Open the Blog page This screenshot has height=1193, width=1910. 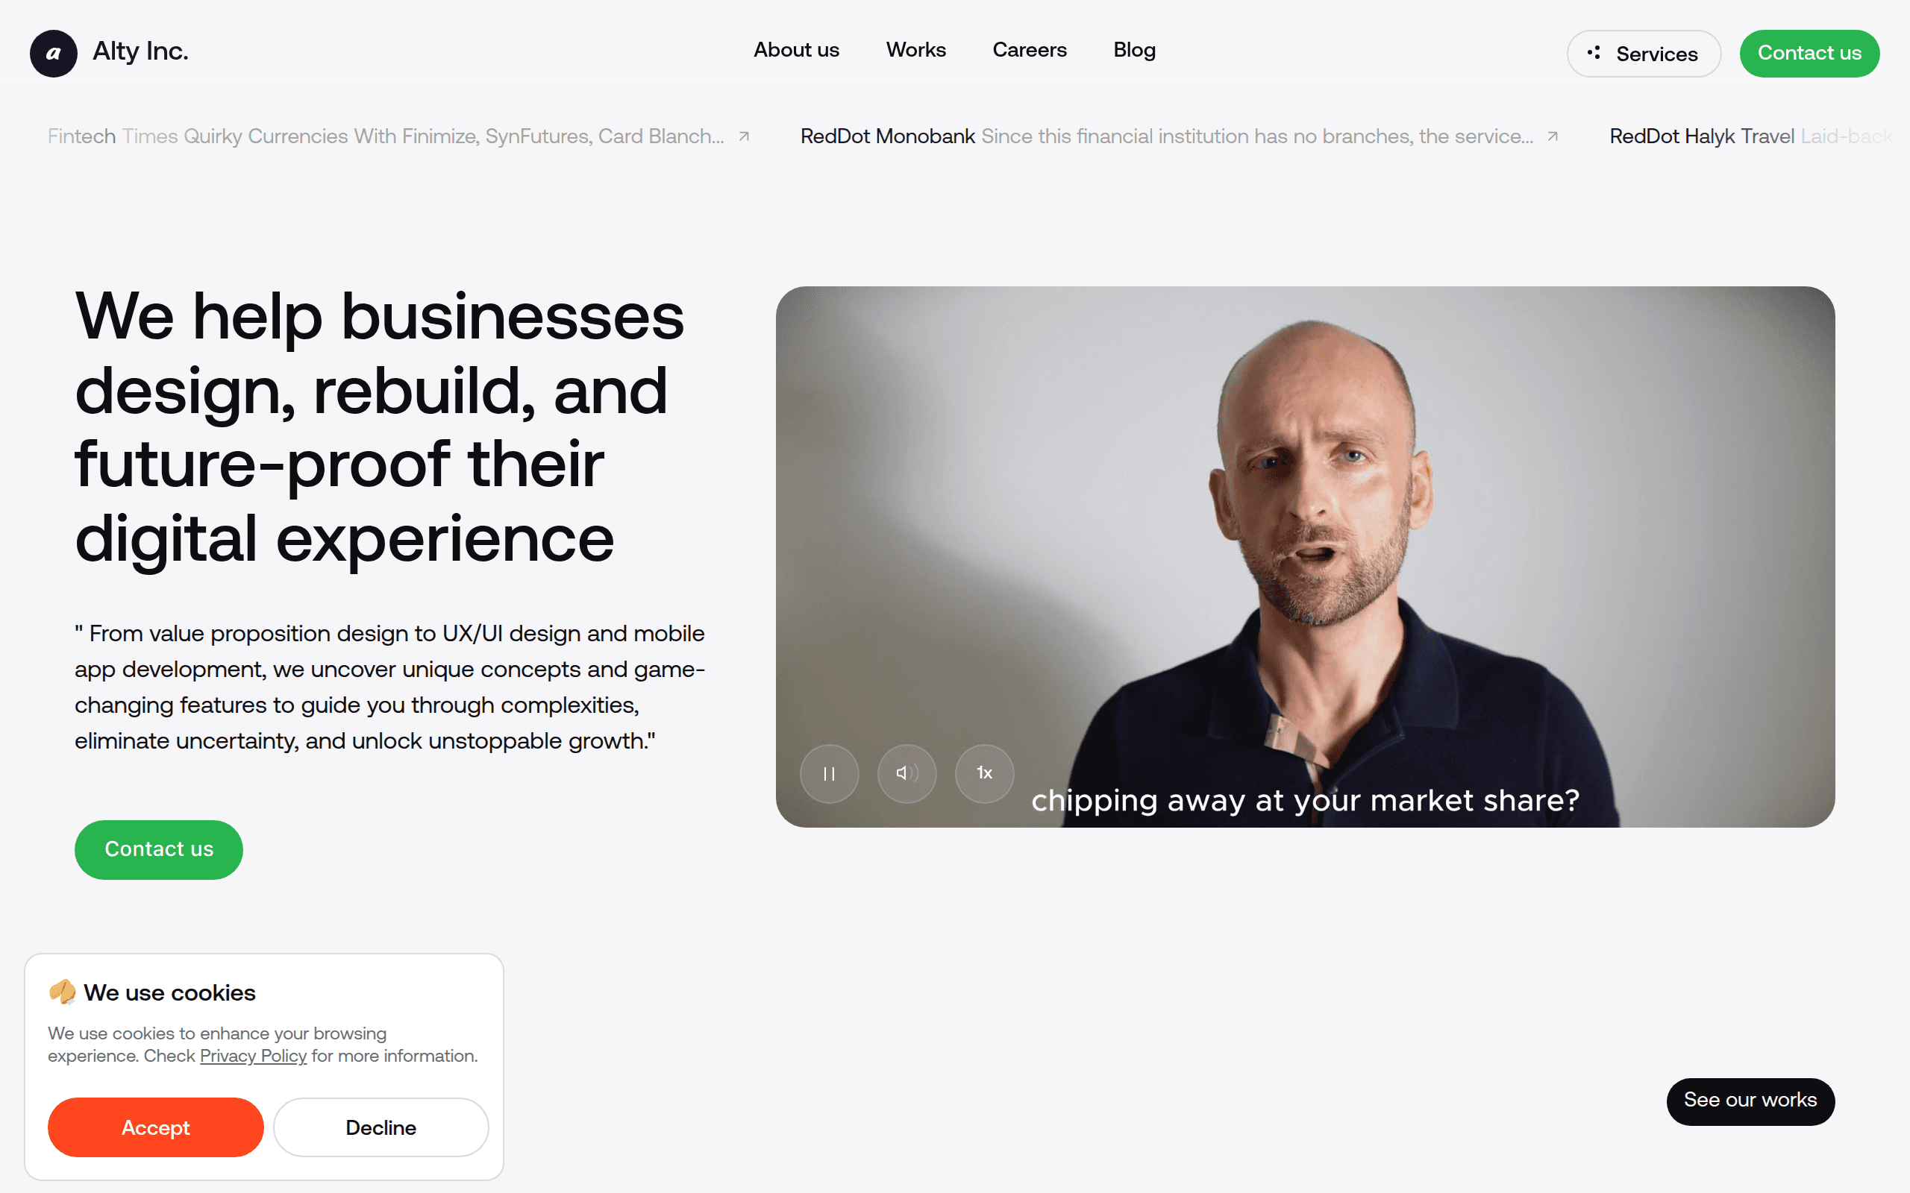(1134, 50)
